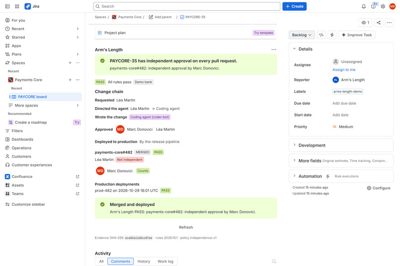
Task: Collapse the Details section
Action: 294,49
